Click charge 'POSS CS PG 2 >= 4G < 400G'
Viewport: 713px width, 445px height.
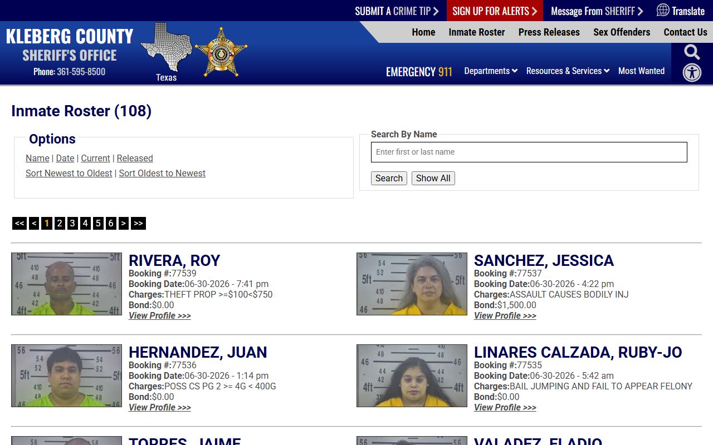pos(220,386)
